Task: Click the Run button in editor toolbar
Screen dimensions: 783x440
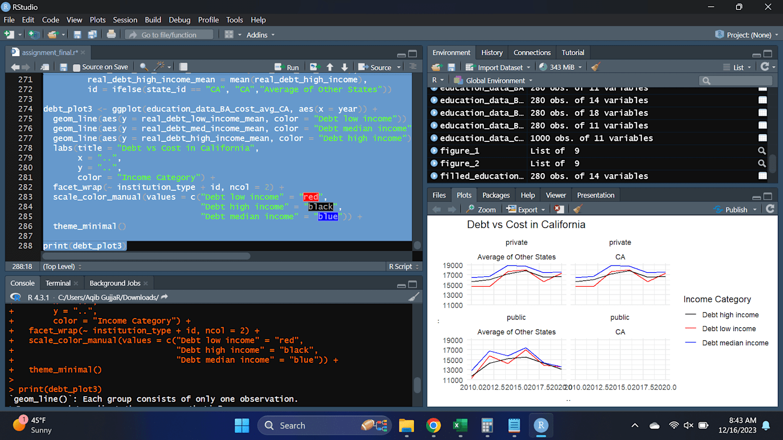Action: tap(287, 67)
